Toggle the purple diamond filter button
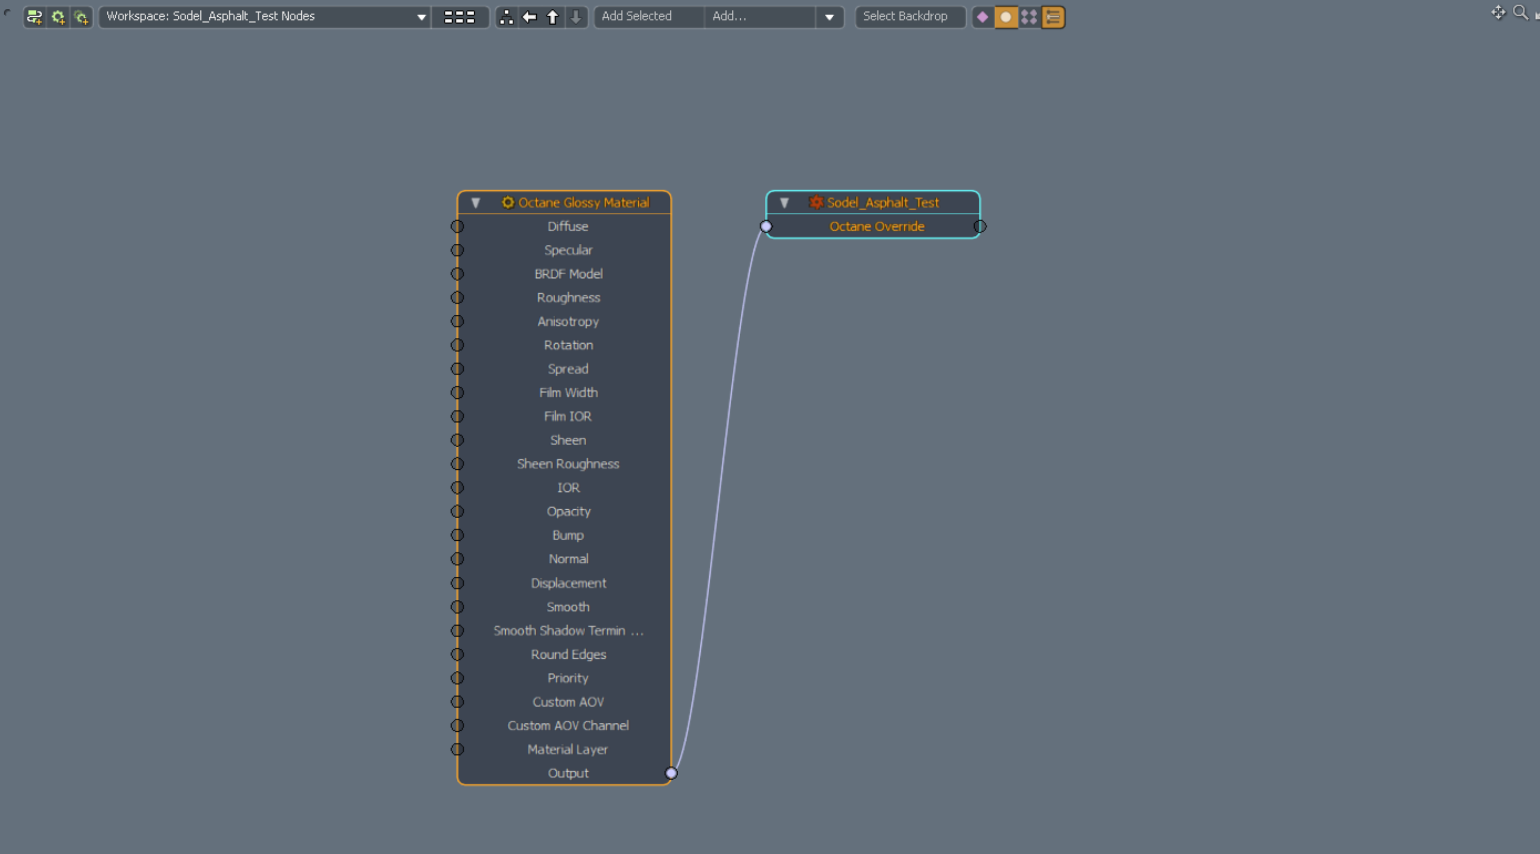1540x854 pixels. (x=982, y=17)
